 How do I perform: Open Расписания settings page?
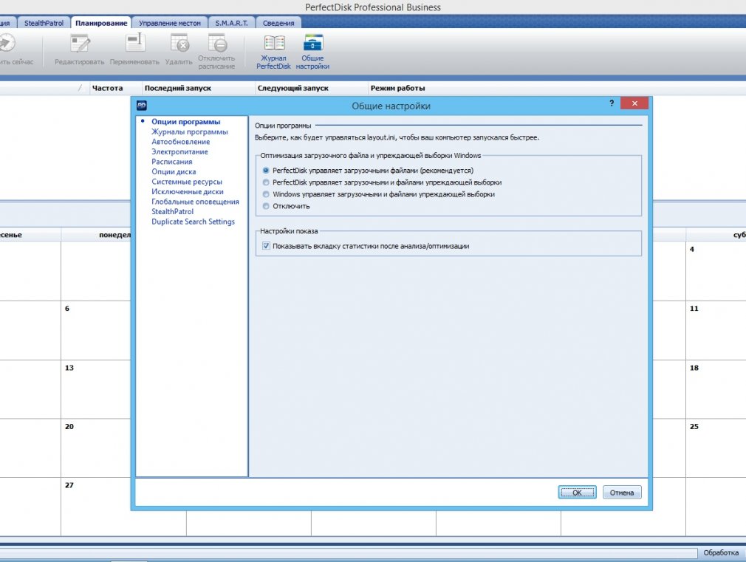click(172, 162)
